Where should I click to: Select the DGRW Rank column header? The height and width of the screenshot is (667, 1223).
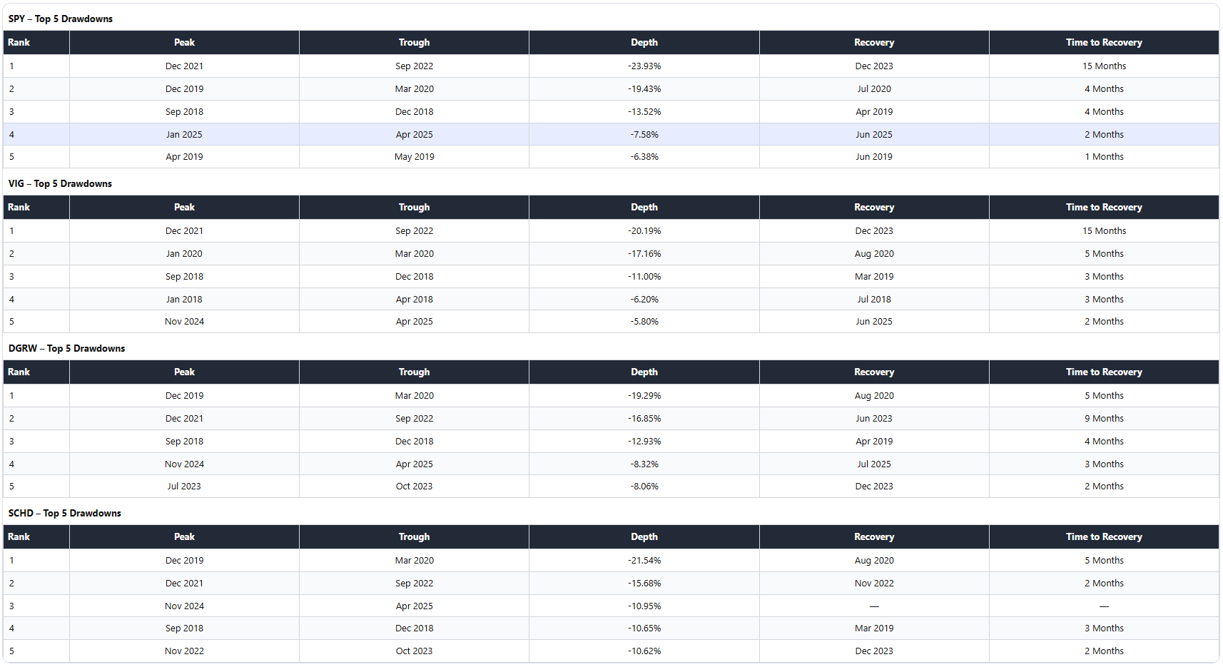[x=36, y=372]
